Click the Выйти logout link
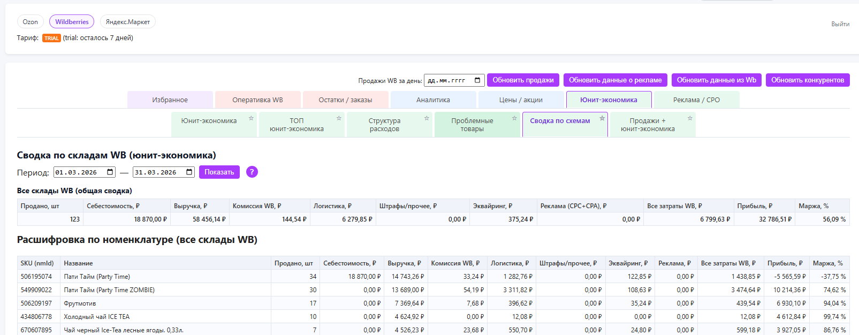This screenshot has width=859, height=335. click(x=840, y=24)
